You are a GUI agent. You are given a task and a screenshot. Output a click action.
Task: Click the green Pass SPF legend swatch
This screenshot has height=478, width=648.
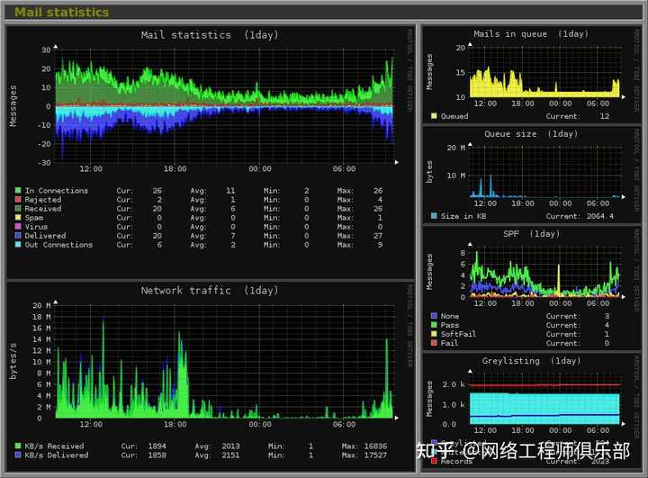pos(434,325)
